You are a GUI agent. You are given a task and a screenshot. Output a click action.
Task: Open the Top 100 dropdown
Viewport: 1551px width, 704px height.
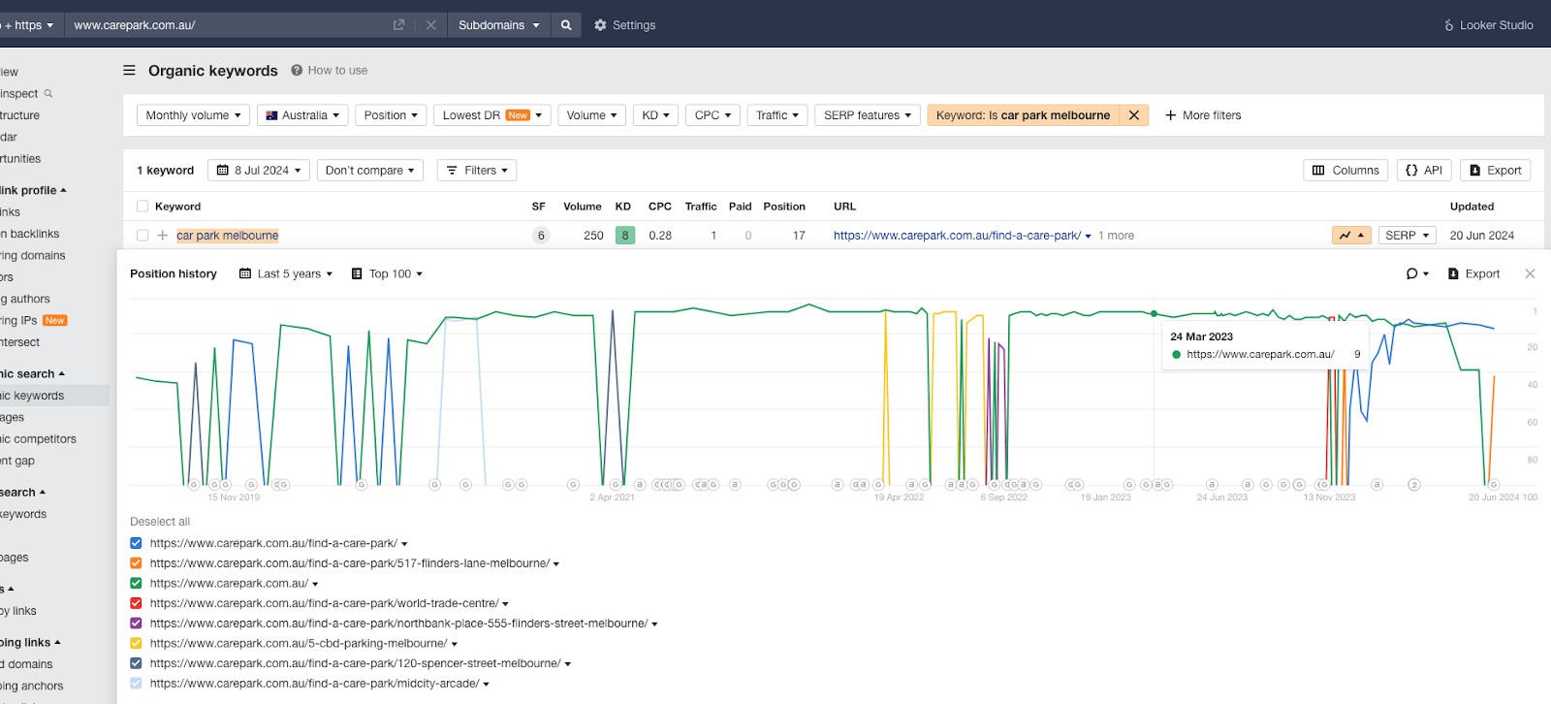388,273
